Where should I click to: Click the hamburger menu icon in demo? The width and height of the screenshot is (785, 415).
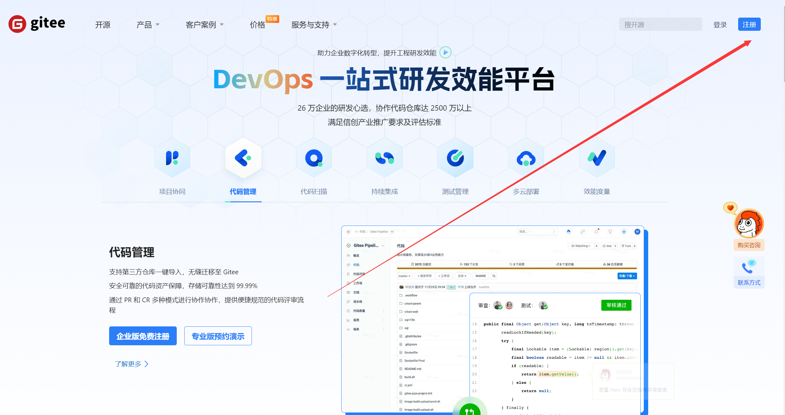[x=348, y=232]
